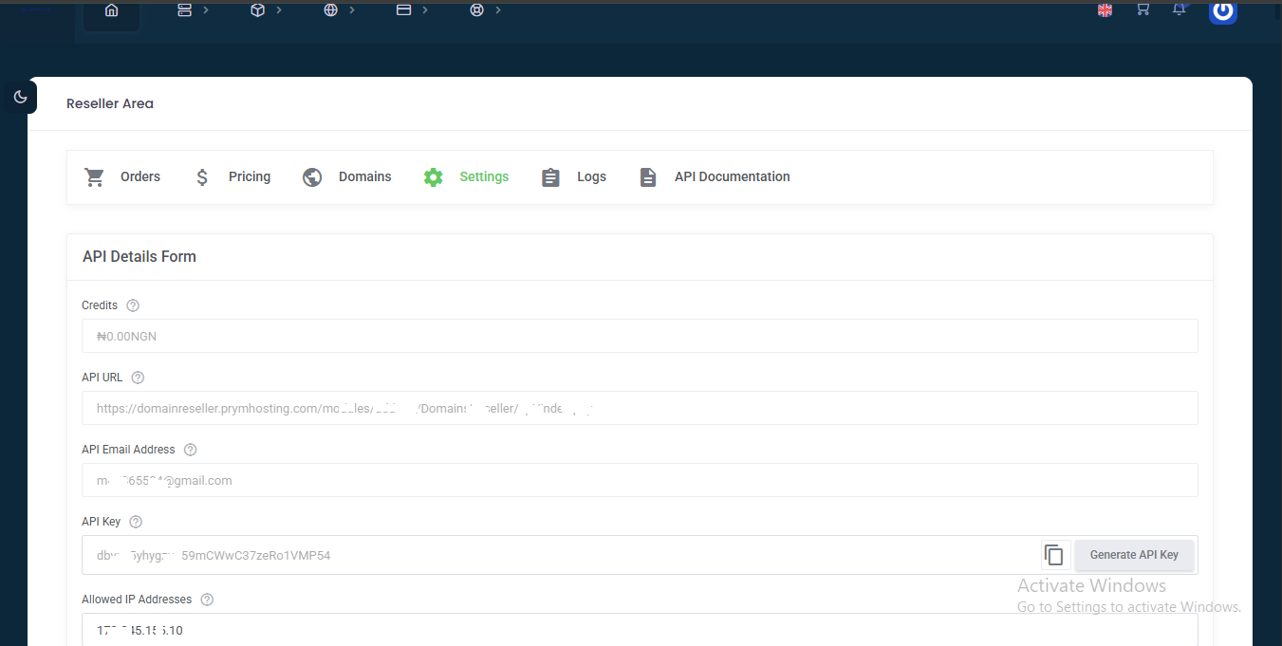Switch to the Orders tab
Screen dimensions: 1282x646
122,177
